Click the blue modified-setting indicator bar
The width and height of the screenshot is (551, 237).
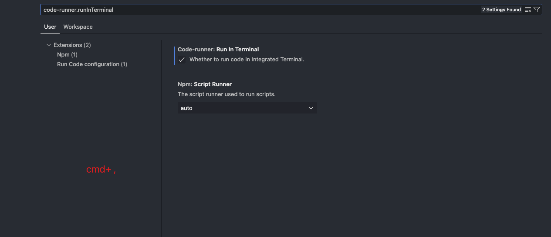(174, 55)
